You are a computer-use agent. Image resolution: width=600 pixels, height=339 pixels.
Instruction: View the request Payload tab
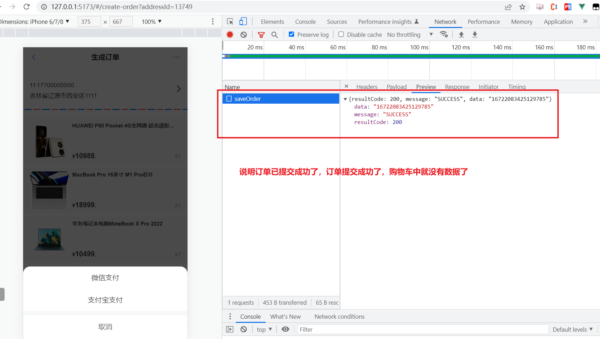[x=397, y=87]
